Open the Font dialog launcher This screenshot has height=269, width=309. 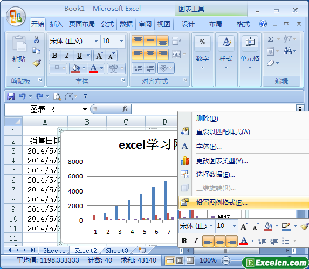pyautogui.click(x=123, y=80)
